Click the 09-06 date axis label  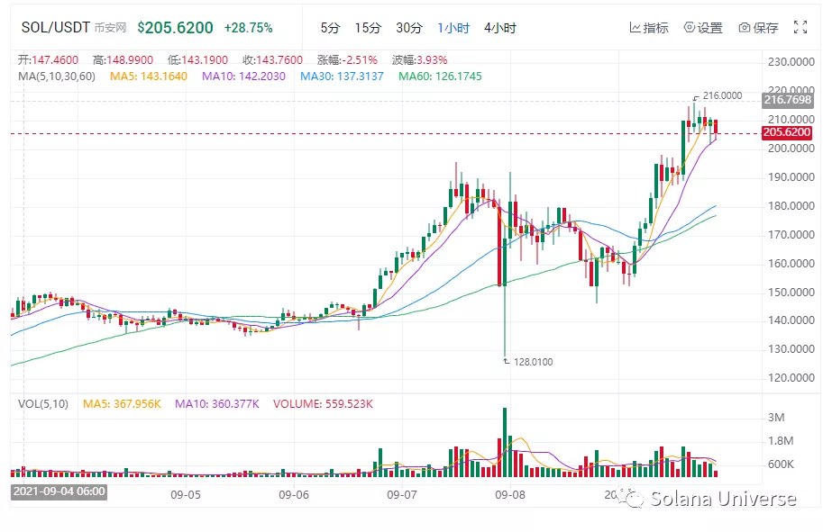point(294,496)
